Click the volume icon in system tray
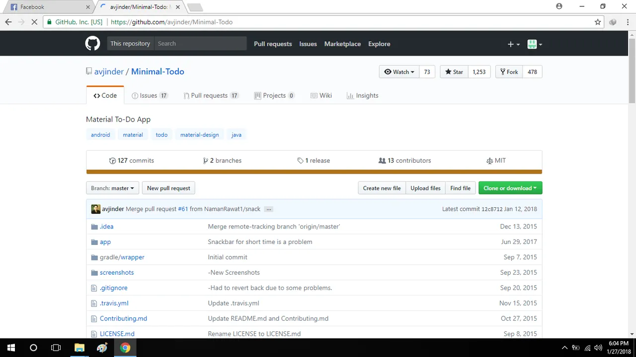The width and height of the screenshot is (636, 357). pyautogui.click(x=598, y=348)
